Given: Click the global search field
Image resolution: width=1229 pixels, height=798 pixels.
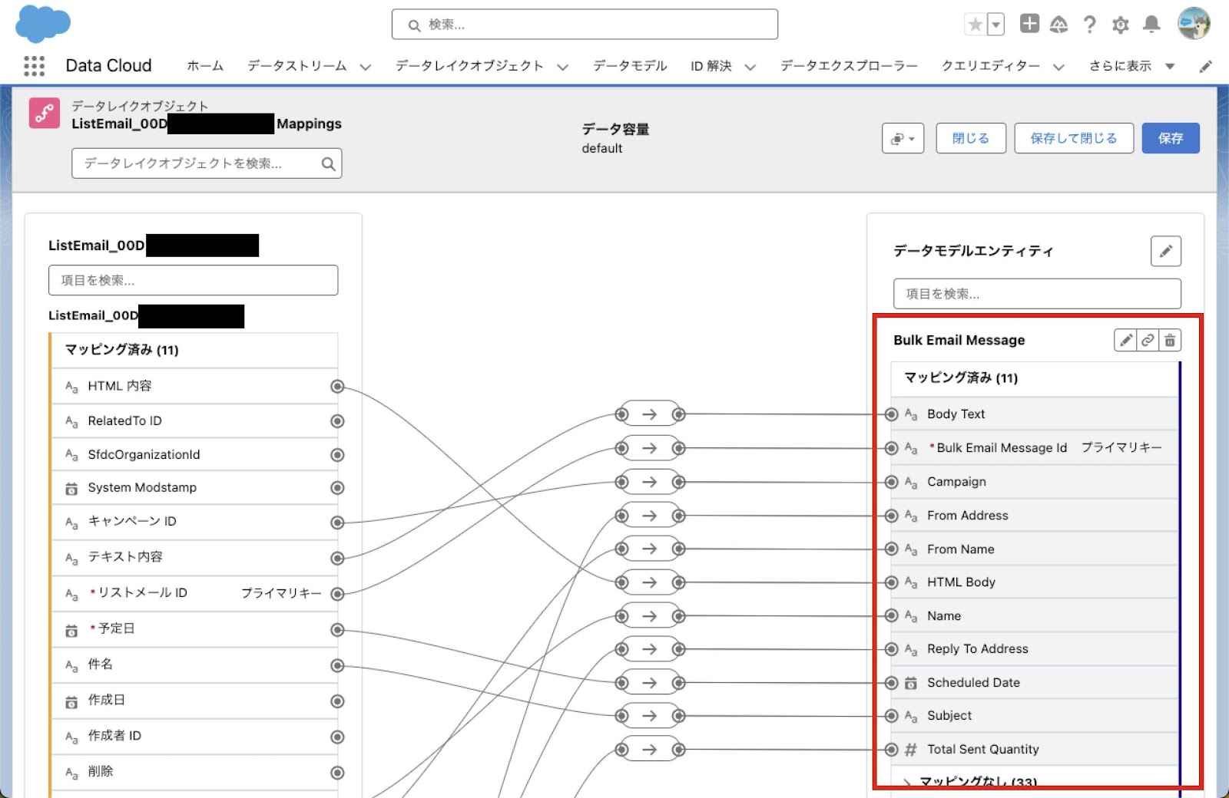Looking at the screenshot, I should pos(585,25).
